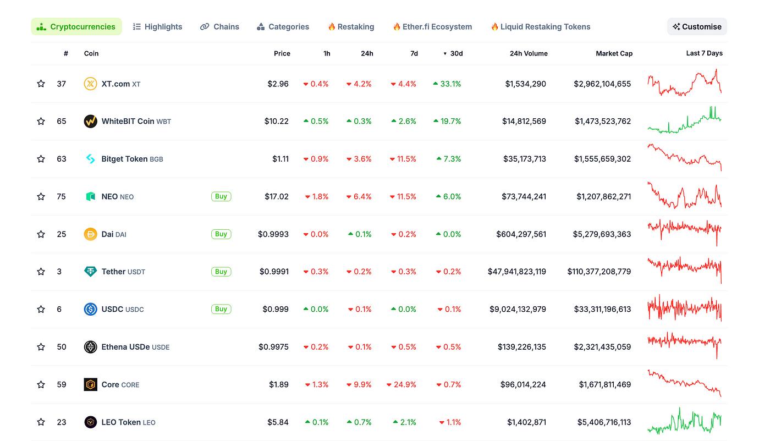Click the Core coin logo icon
Image resolution: width=770 pixels, height=441 pixels.
point(90,384)
